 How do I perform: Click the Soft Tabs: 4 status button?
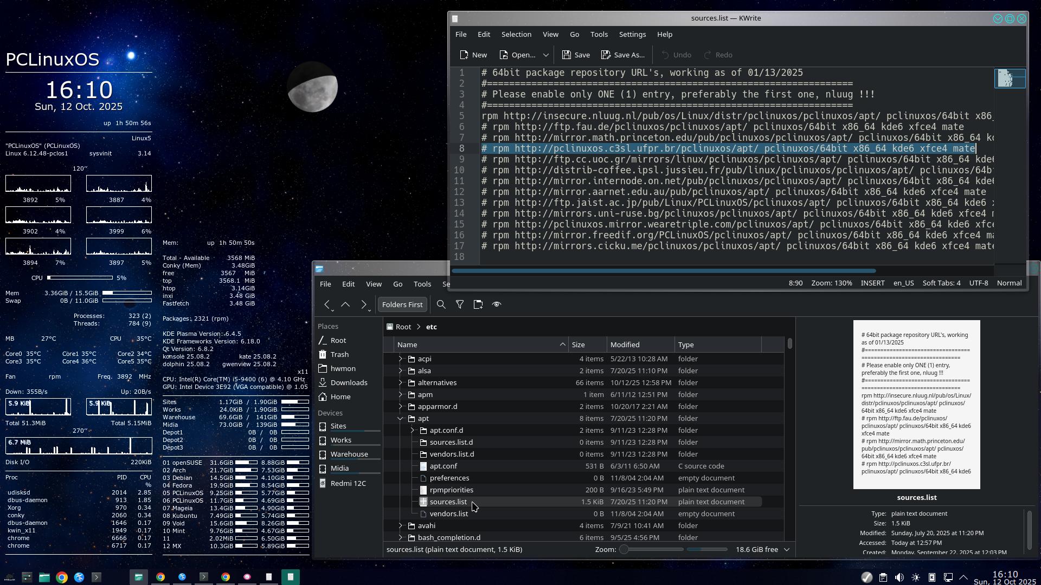coord(941,283)
